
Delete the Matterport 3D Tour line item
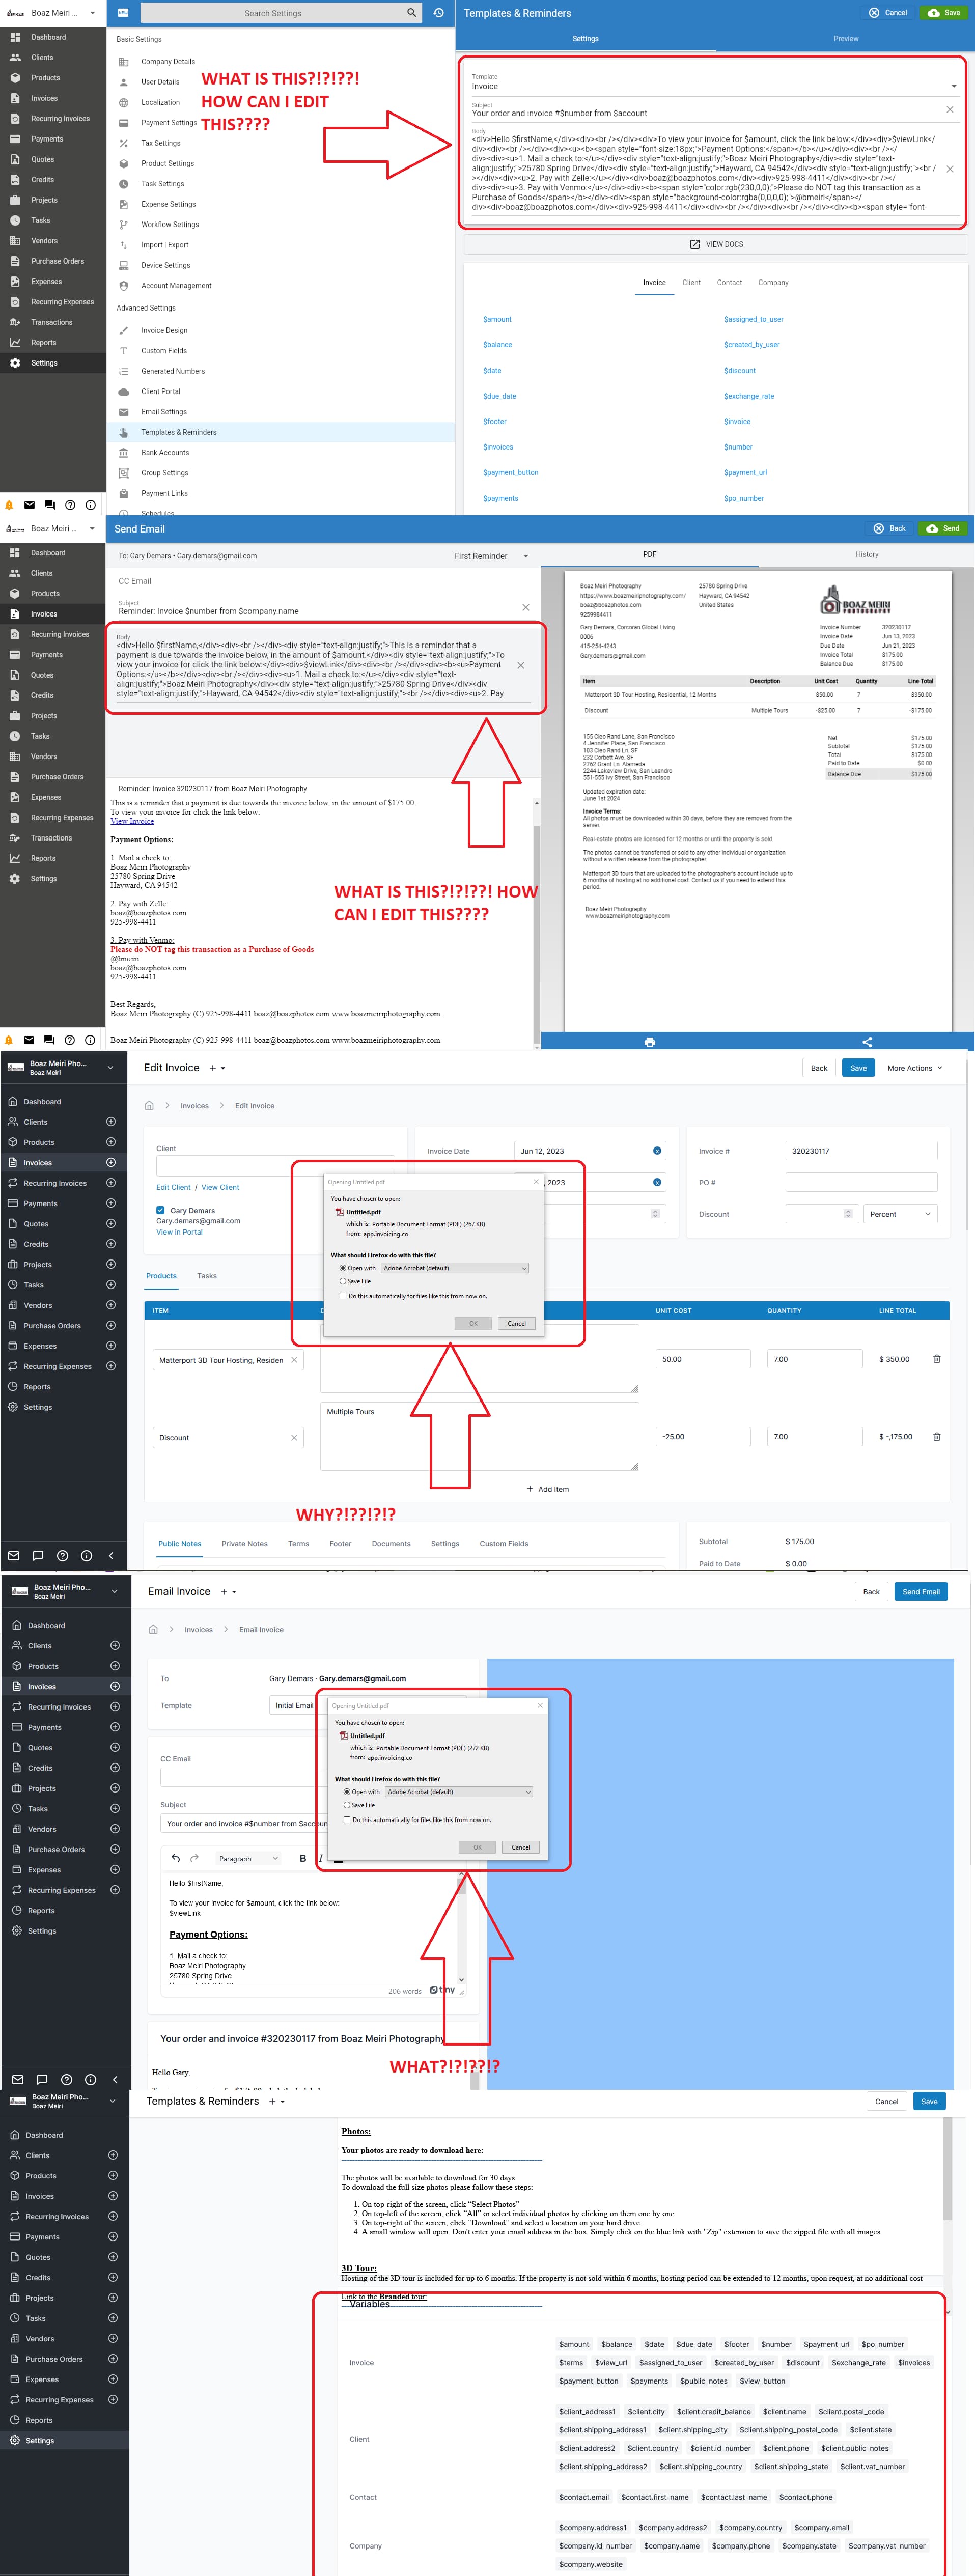click(x=936, y=1359)
